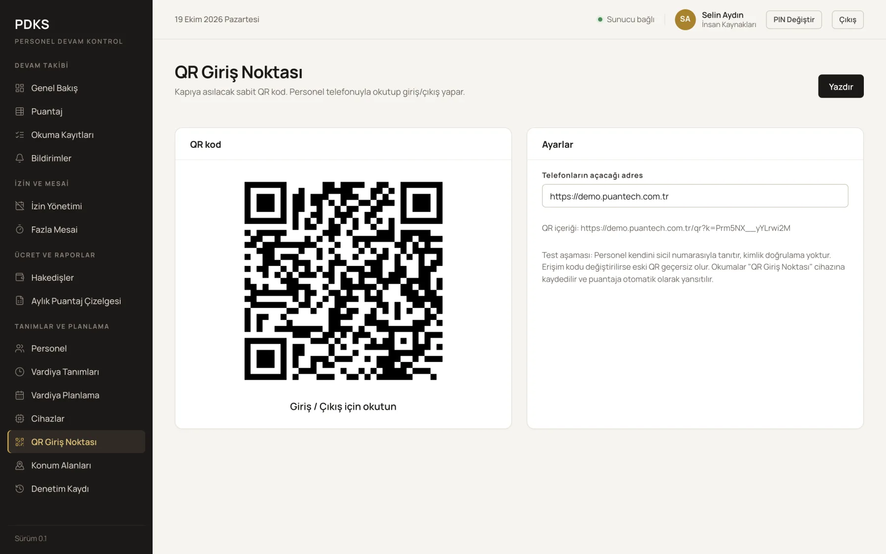Click the Selin Aydın user name
This screenshot has width=886, height=554.
tap(723, 15)
